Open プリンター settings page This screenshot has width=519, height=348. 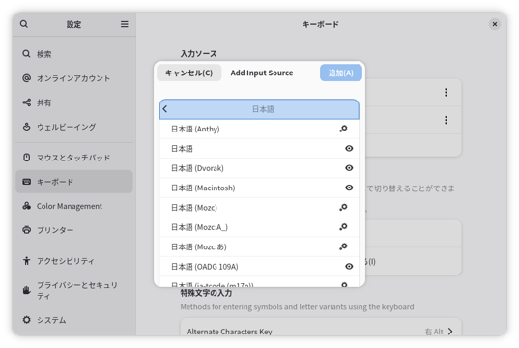click(x=74, y=230)
